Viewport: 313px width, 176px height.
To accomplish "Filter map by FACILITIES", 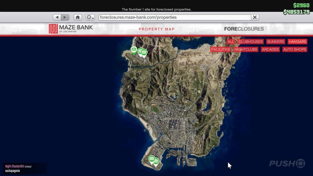I will (220, 49).
